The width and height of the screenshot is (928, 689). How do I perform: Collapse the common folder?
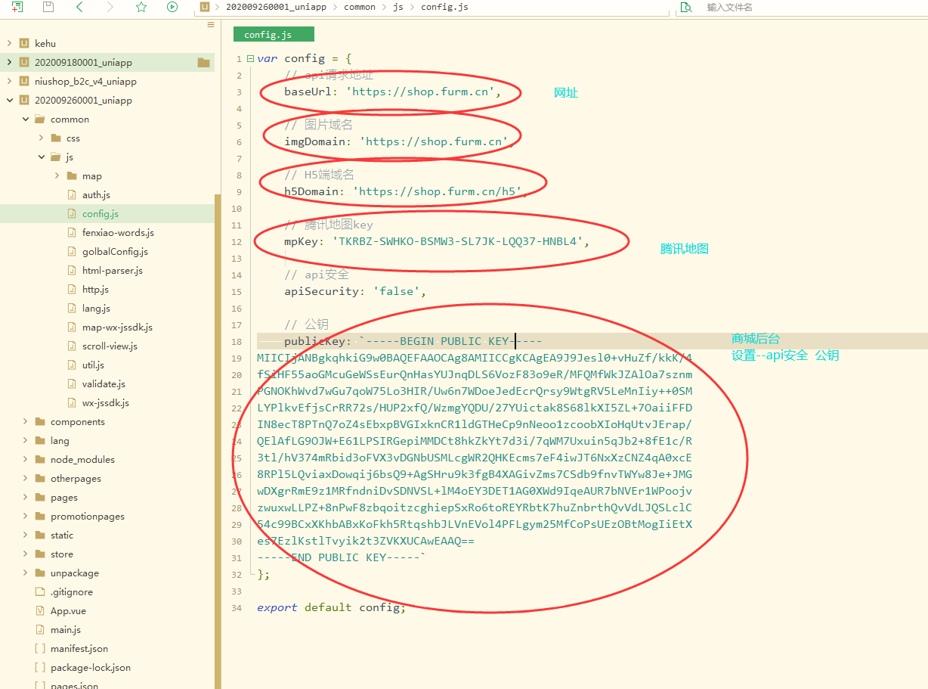pyautogui.click(x=26, y=119)
